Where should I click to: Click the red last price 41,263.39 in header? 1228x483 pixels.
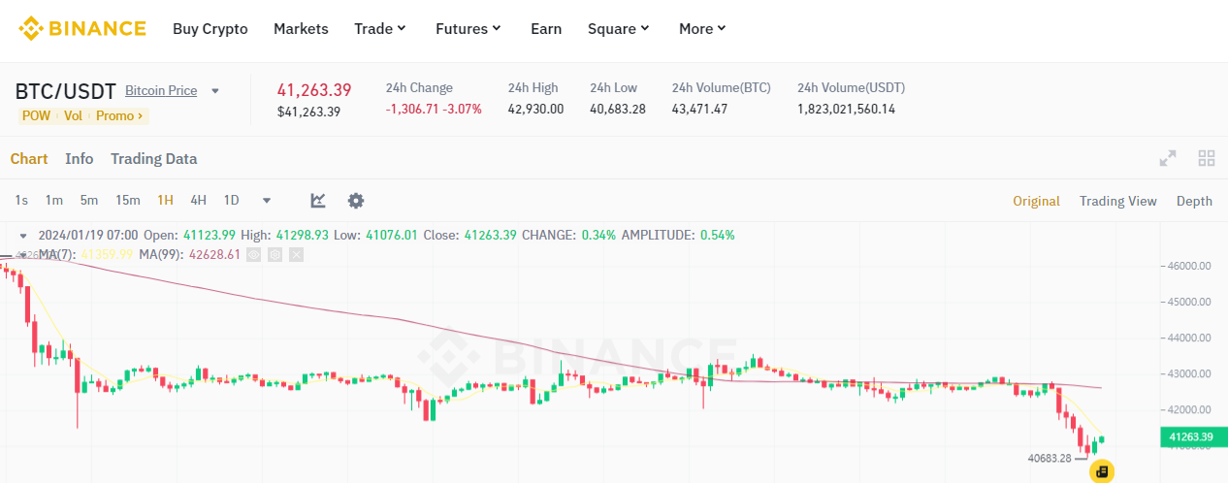[x=314, y=90]
